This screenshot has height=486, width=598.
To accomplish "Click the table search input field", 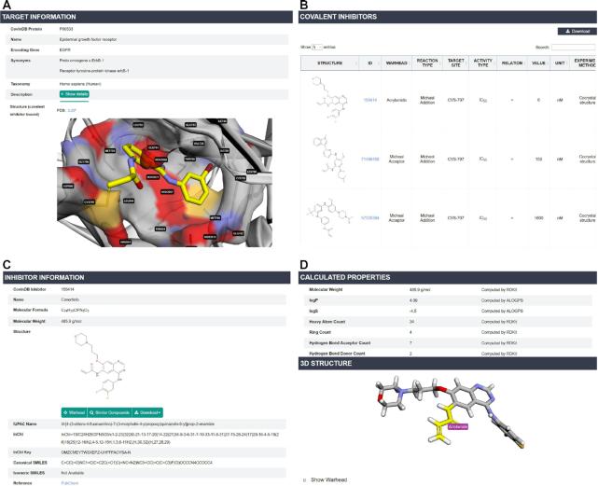I will tap(573, 46).
